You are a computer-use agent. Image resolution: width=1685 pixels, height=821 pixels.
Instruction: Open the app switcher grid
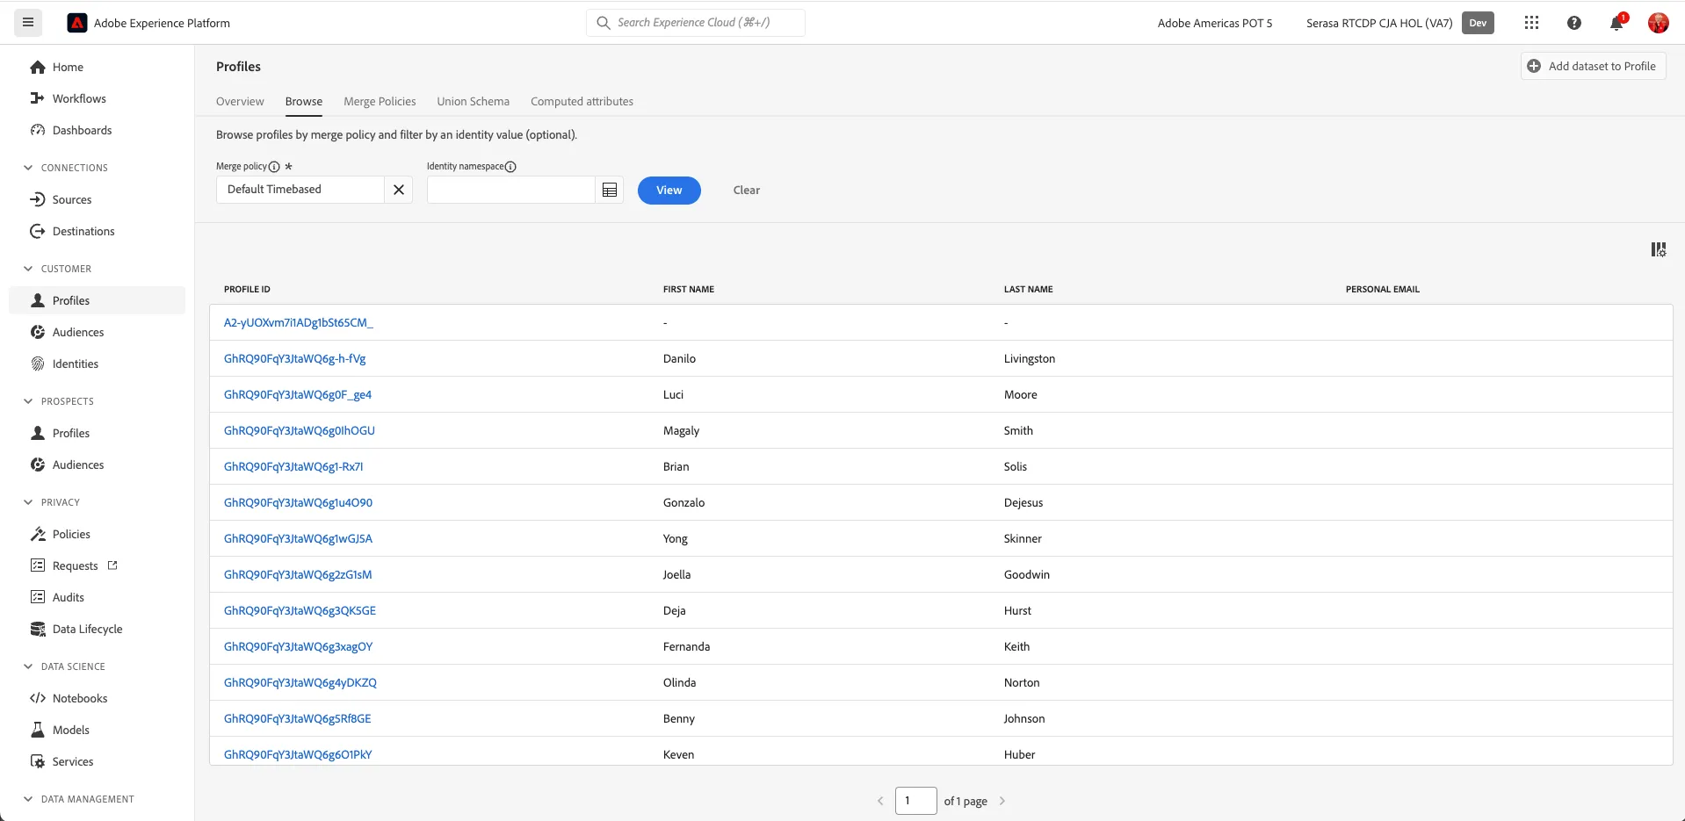(x=1532, y=23)
